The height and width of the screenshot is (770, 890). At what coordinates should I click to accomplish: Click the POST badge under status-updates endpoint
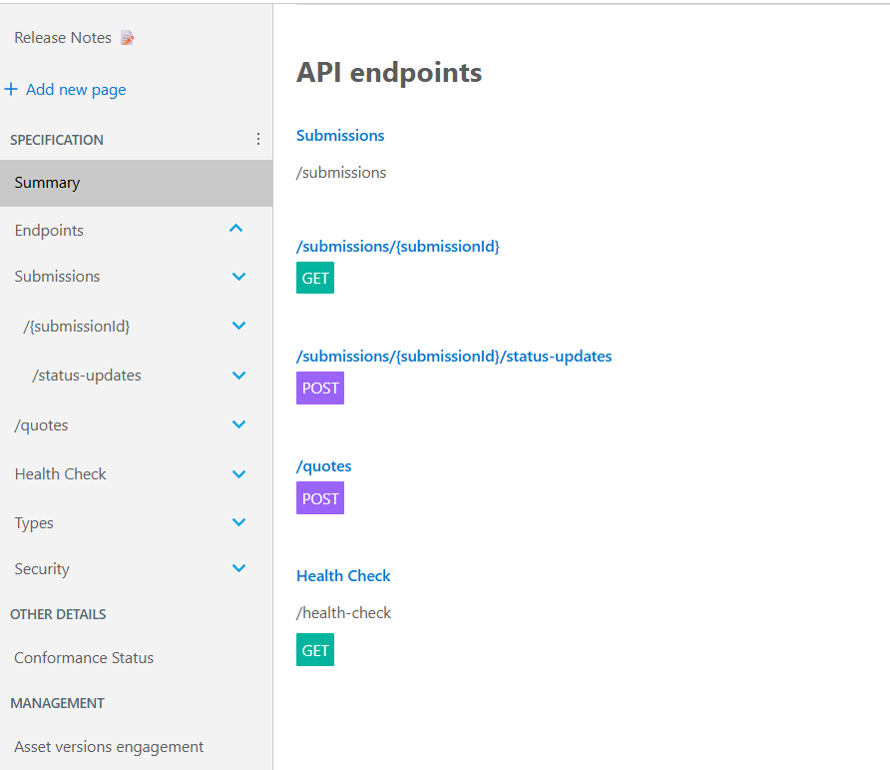319,387
